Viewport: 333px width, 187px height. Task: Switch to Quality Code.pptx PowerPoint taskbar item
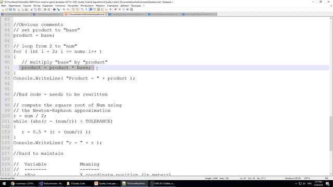click(107, 183)
